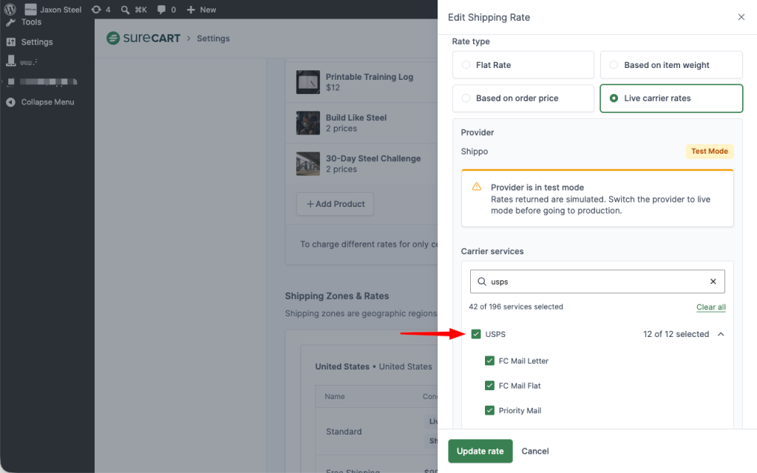Open the WordPress logo menu
The width and height of the screenshot is (757, 473).
pos(10,9)
